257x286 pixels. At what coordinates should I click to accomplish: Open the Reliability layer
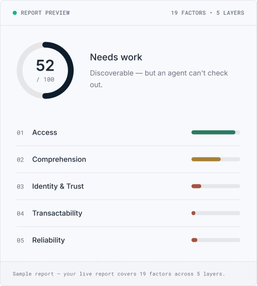pos(128,240)
